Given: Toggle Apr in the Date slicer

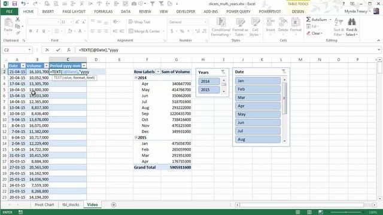Looking at the screenshot, I should pyautogui.click(x=258, y=106).
